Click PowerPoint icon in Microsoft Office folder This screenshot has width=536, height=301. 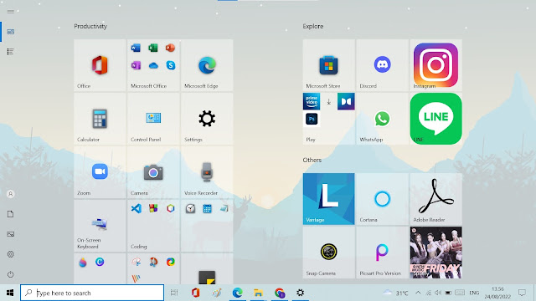click(x=170, y=48)
